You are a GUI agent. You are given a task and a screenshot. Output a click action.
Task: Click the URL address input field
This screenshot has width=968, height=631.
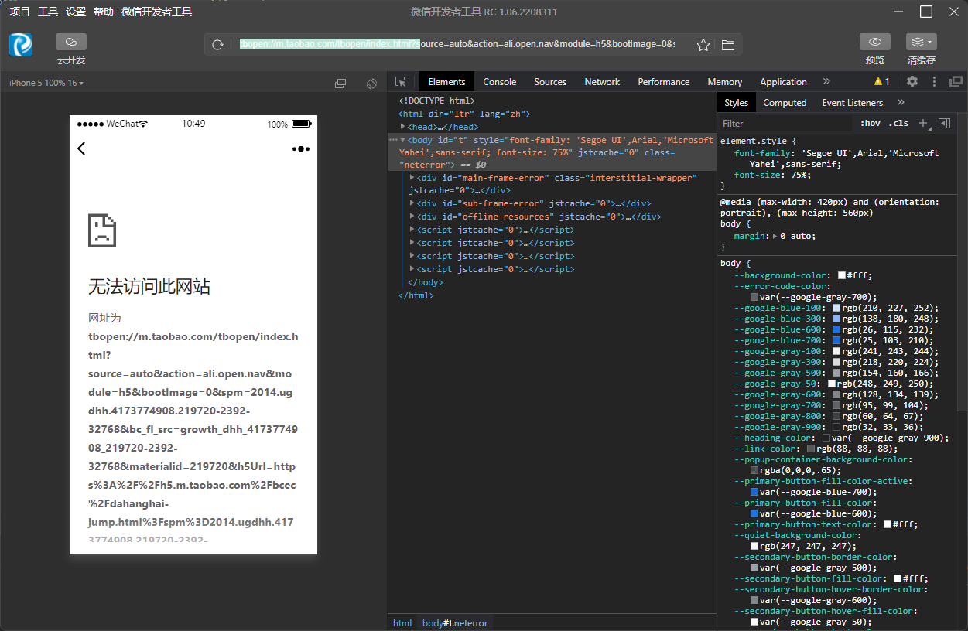click(x=457, y=45)
